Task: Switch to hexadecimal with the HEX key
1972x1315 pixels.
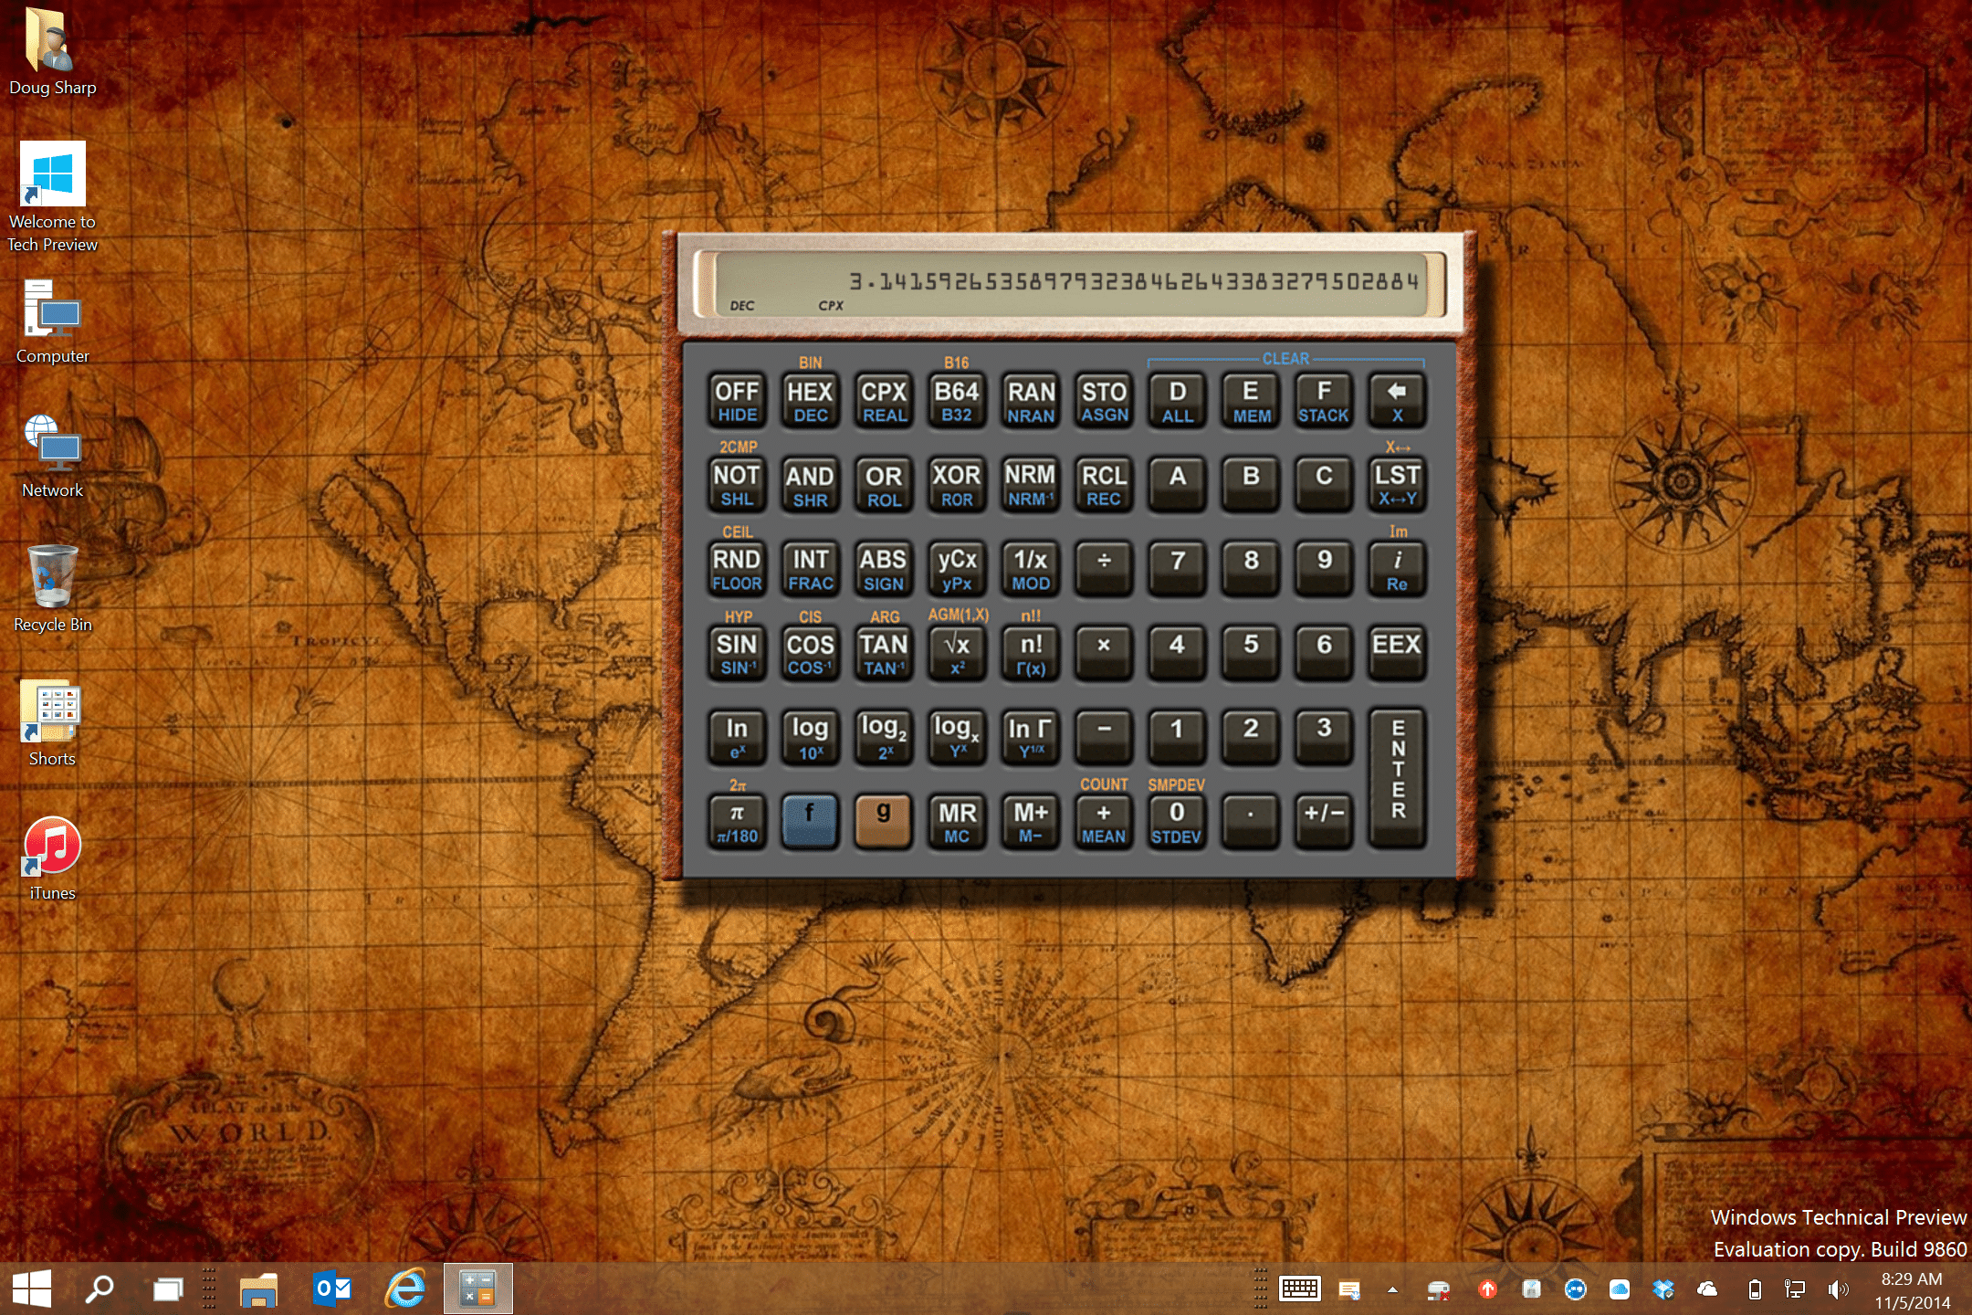Action: [x=810, y=401]
